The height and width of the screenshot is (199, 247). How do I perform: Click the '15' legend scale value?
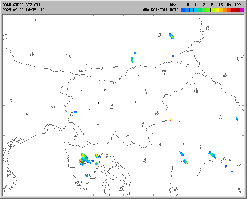tap(221, 5)
